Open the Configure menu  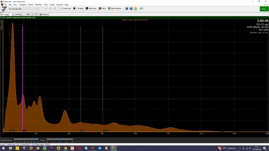[x=23, y=5]
